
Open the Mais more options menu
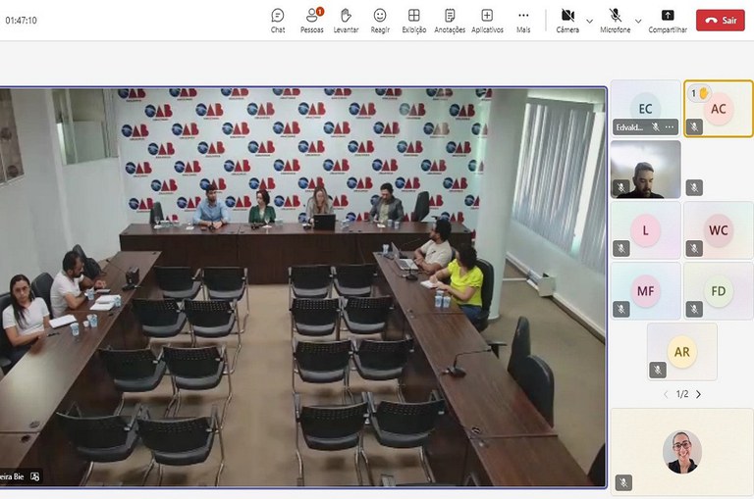tap(523, 20)
